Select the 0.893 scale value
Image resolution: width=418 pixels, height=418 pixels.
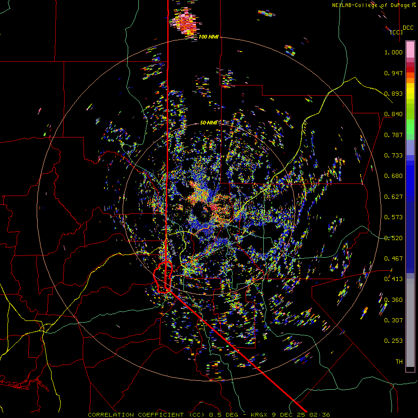pos(393,93)
